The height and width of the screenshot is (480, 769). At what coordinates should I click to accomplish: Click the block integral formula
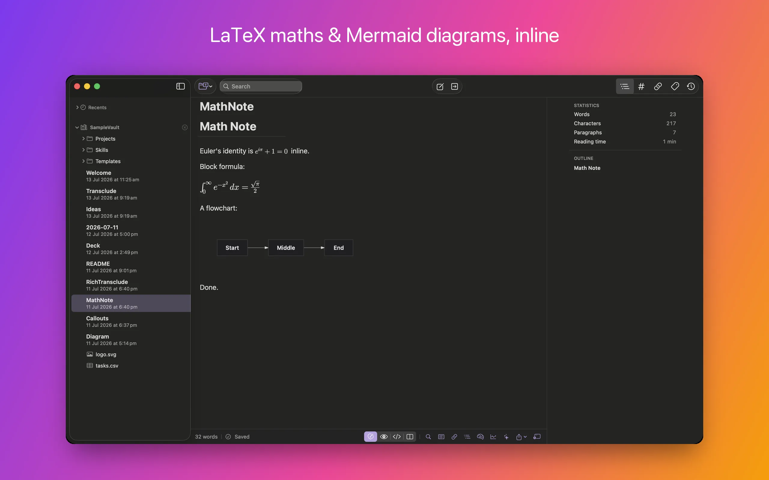[x=230, y=187]
